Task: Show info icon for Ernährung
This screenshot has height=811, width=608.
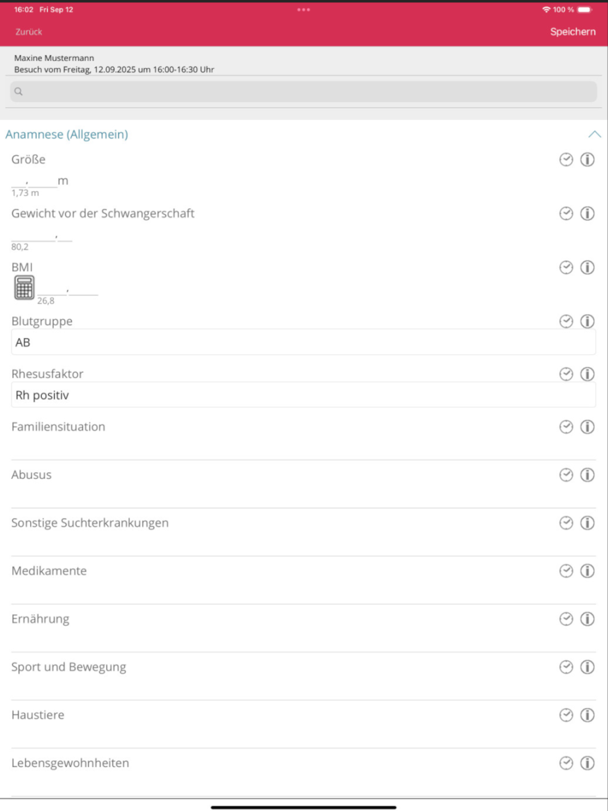Action: pos(587,619)
